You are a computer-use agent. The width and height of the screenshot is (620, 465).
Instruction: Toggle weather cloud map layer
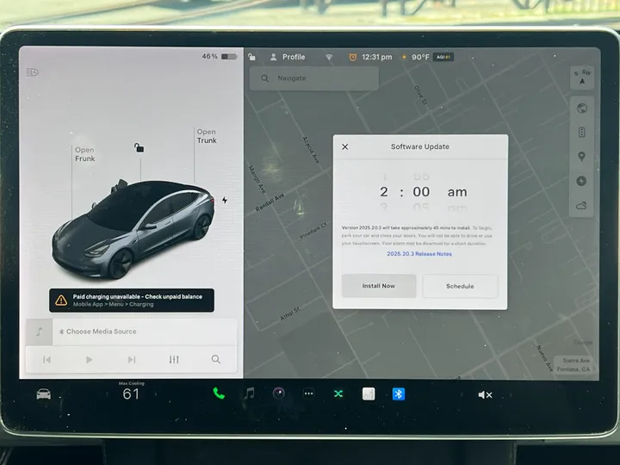pos(581,206)
